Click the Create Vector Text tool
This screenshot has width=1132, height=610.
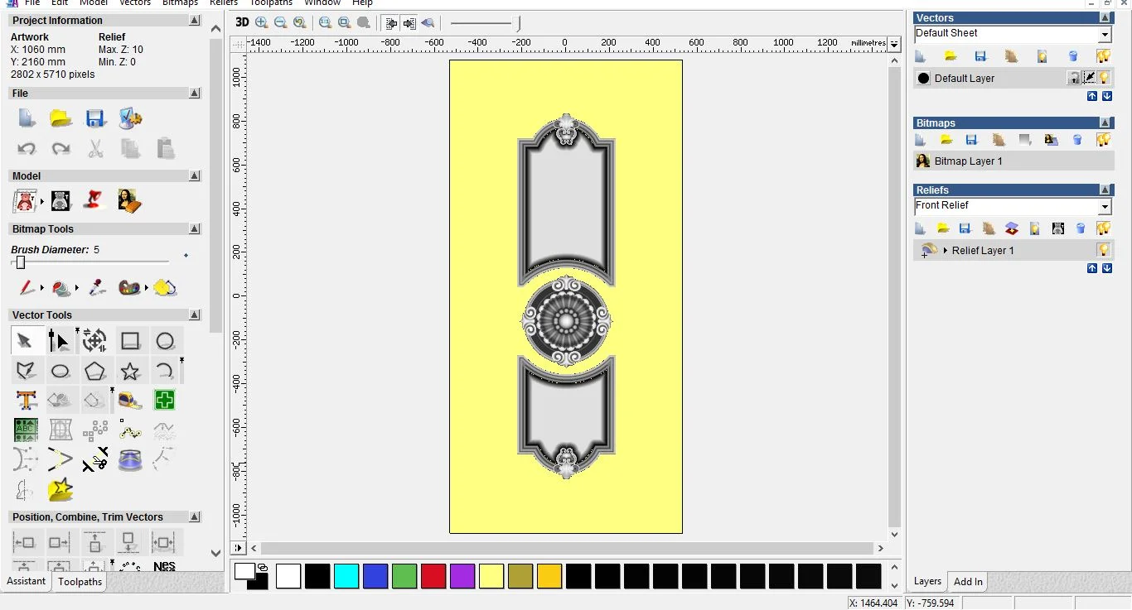(26, 401)
